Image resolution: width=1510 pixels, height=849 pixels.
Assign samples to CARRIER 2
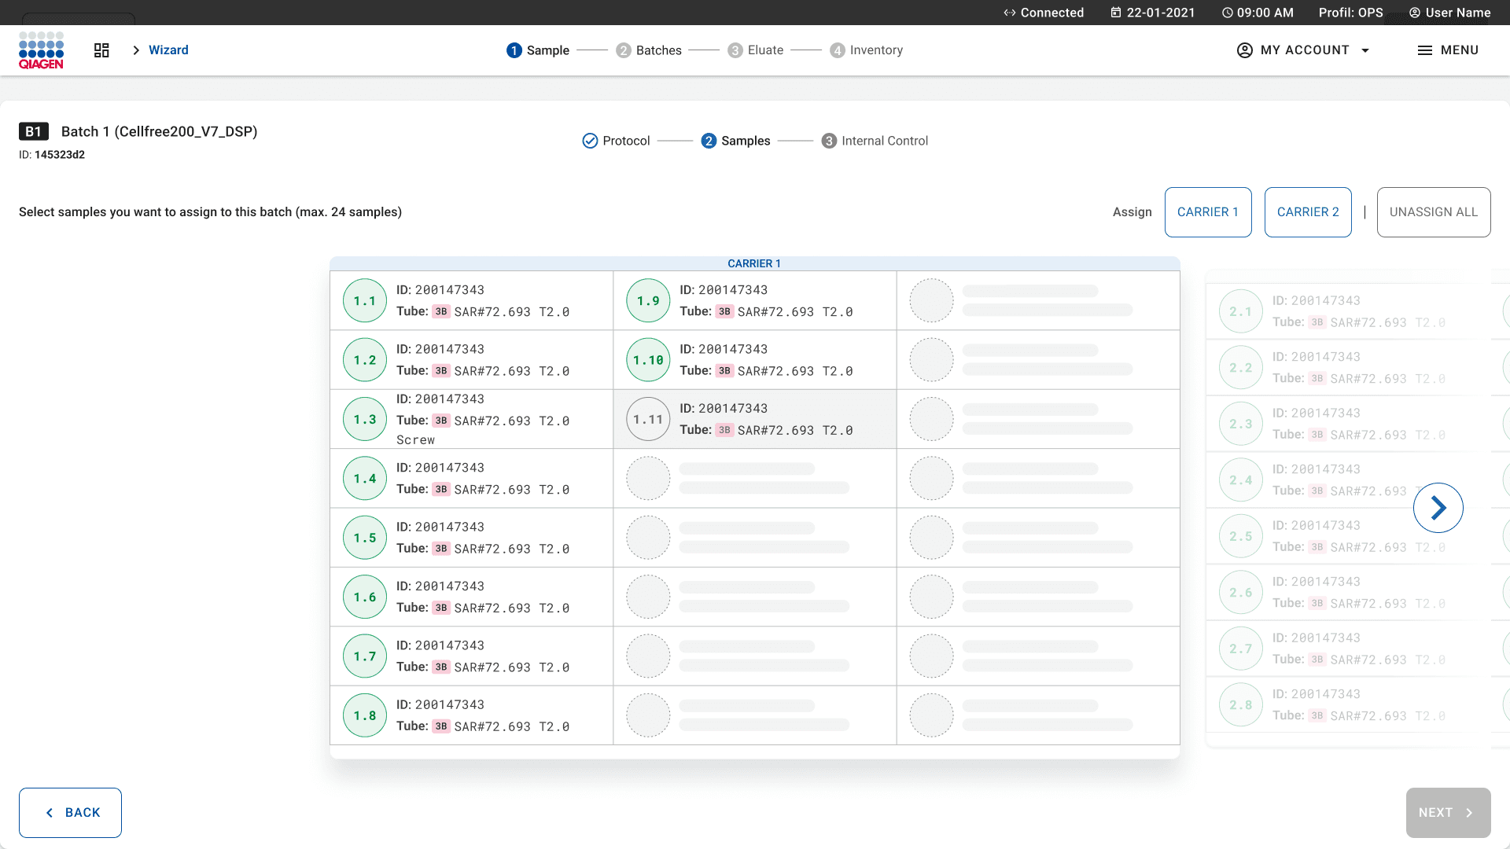coord(1307,212)
